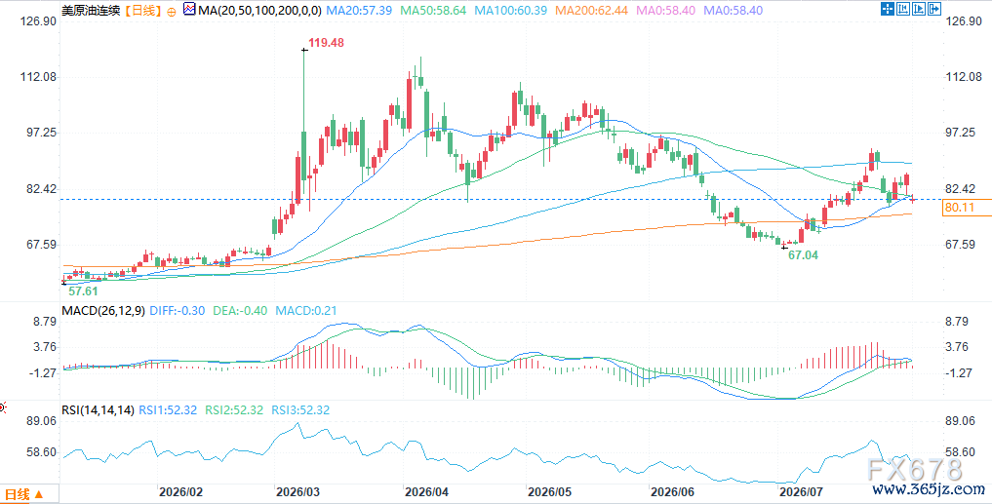Click the MA20:57.39 legend value

(359, 11)
